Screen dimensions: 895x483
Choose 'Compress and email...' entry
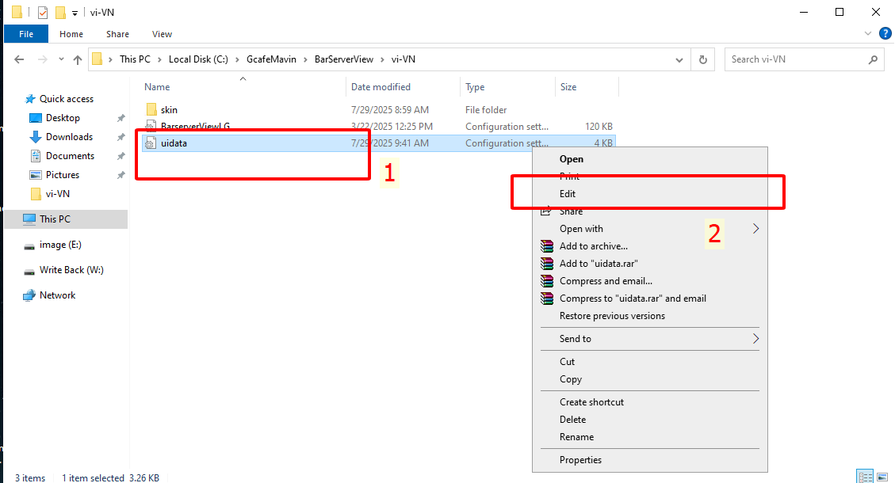point(649,281)
